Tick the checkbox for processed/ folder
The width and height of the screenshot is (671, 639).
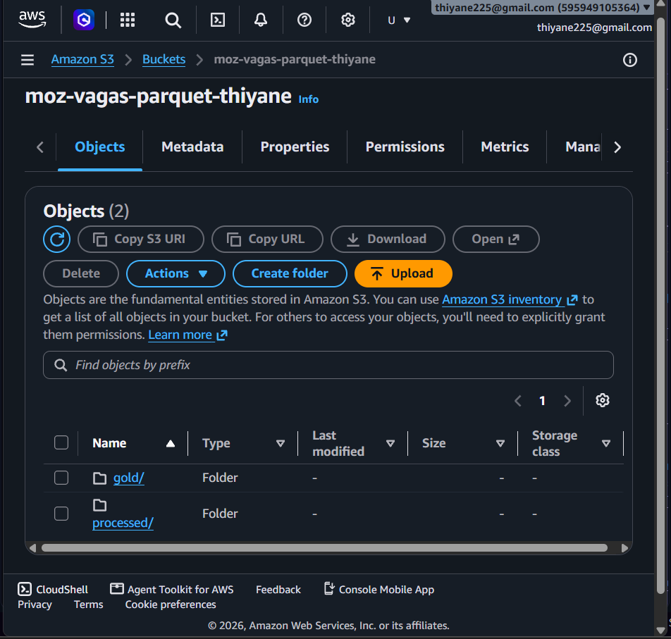coord(61,514)
